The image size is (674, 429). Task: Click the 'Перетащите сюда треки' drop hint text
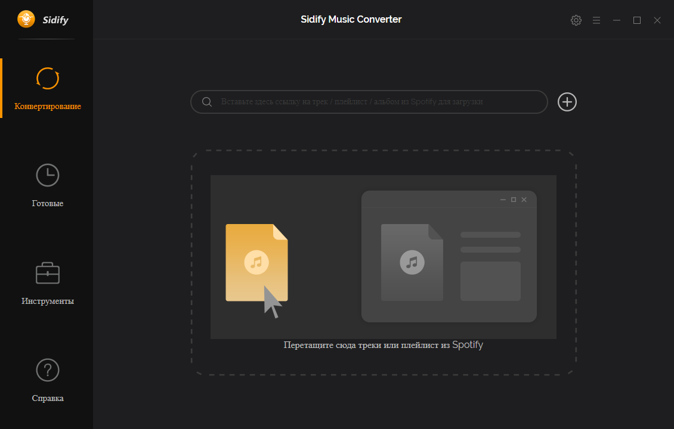coord(383,345)
